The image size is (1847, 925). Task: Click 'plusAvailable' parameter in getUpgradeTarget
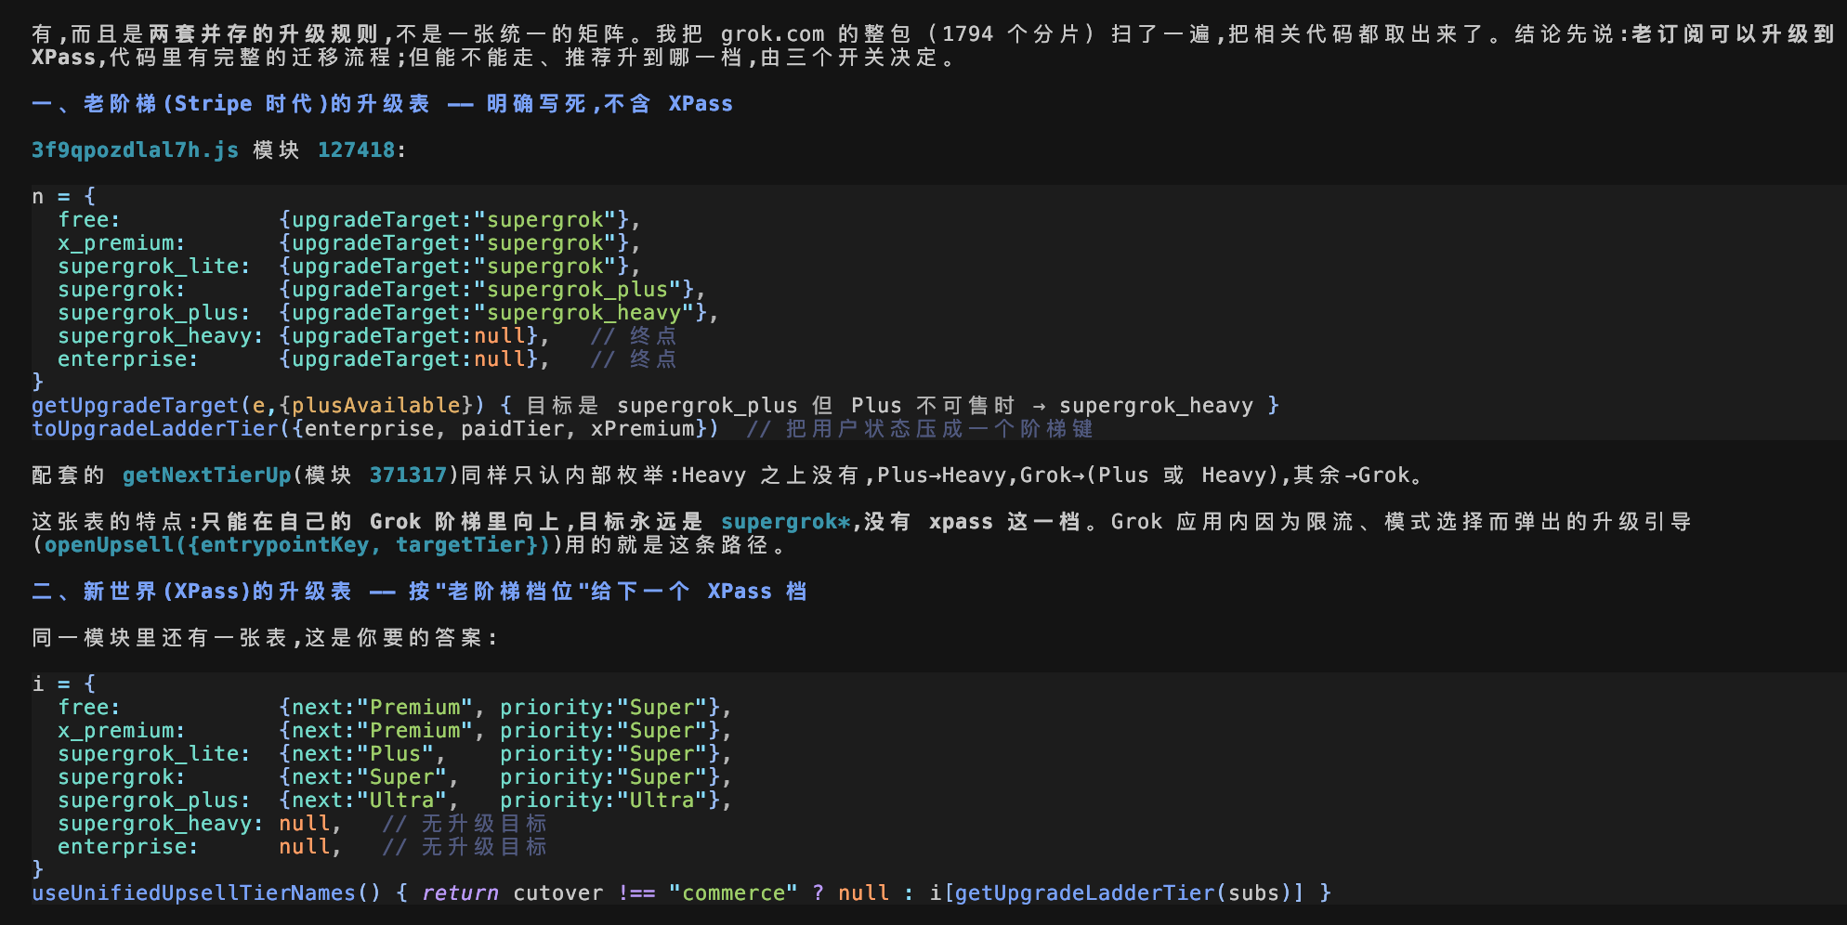coord(376,406)
